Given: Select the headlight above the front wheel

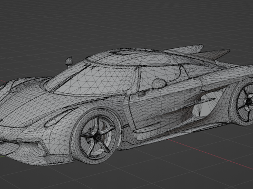Looking at the screenshot, I should coord(61,117).
